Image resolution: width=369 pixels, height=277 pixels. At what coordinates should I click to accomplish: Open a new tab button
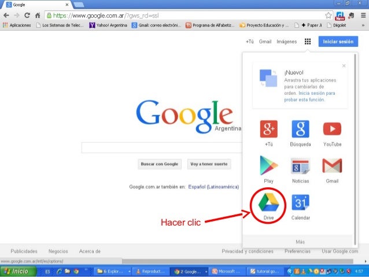79,5
